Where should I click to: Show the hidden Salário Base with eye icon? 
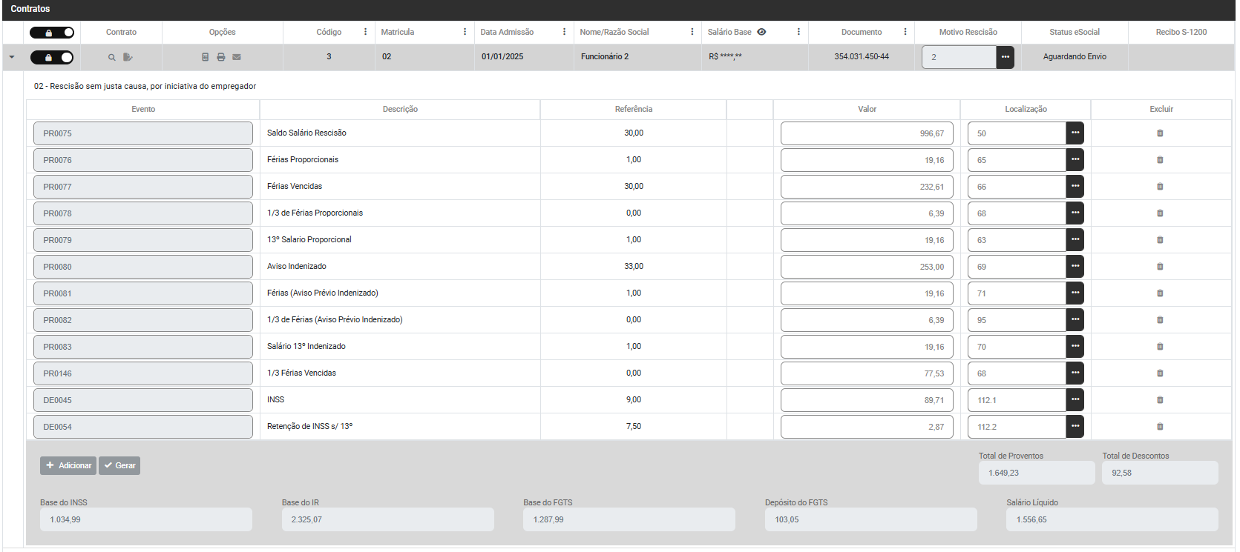click(x=761, y=32)
